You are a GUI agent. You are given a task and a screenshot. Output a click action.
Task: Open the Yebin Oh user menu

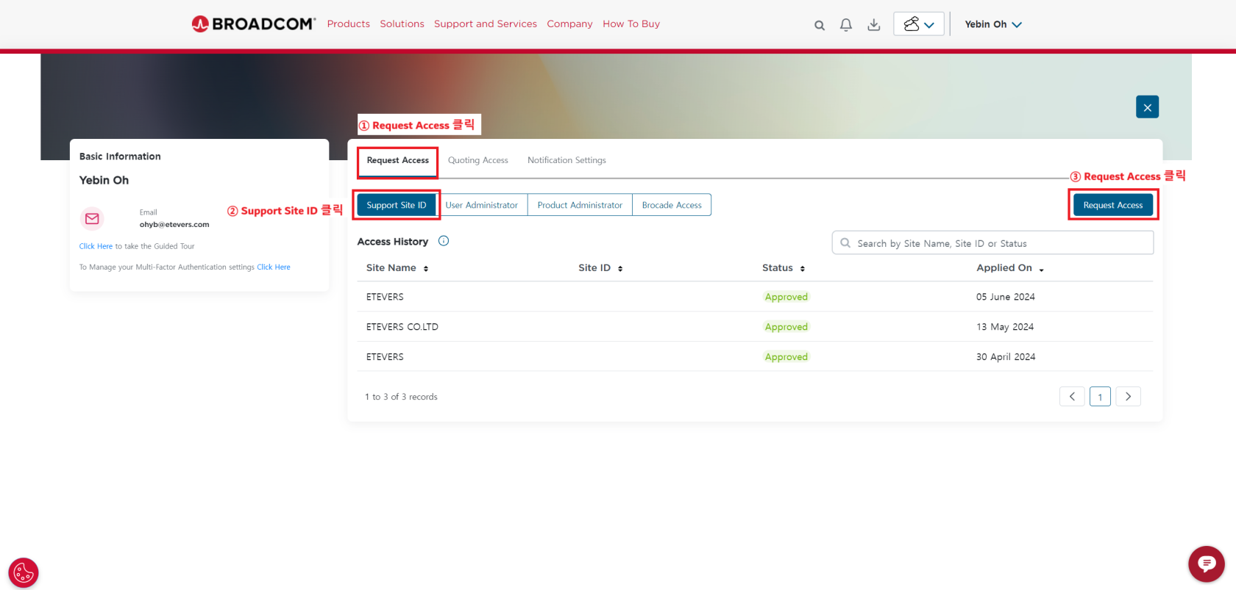[992, 24]
